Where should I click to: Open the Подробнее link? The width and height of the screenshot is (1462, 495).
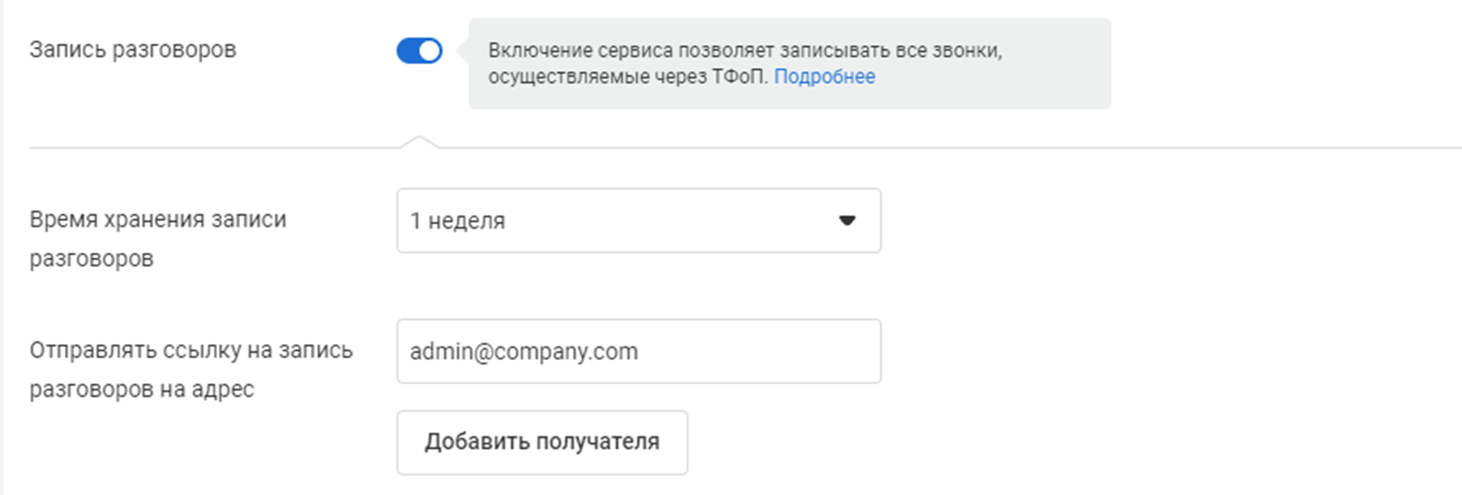point(824,77)
